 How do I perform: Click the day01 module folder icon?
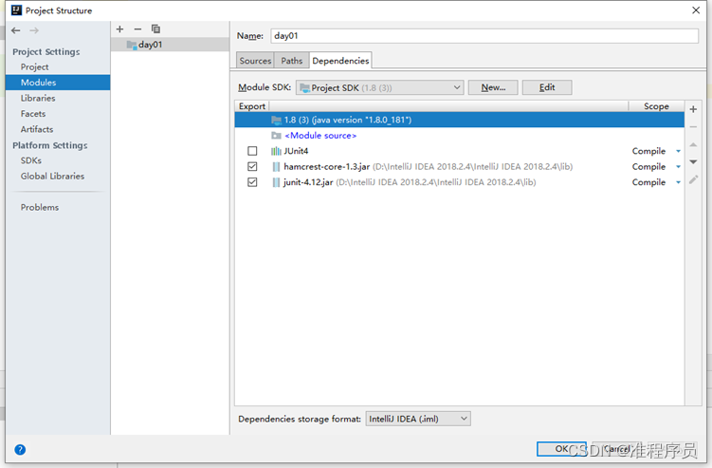pos(132,45)
